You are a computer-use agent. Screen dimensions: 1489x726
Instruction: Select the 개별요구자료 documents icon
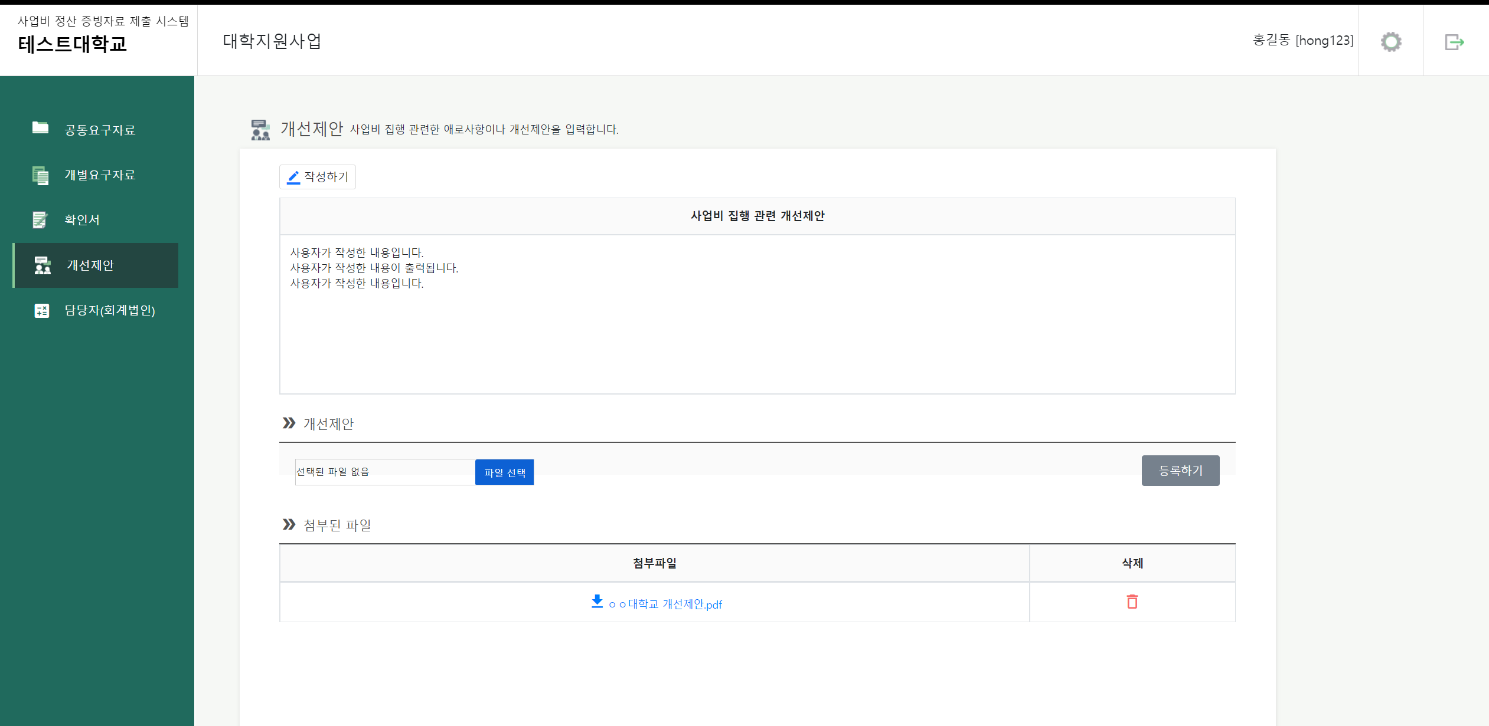pos(40,175)
